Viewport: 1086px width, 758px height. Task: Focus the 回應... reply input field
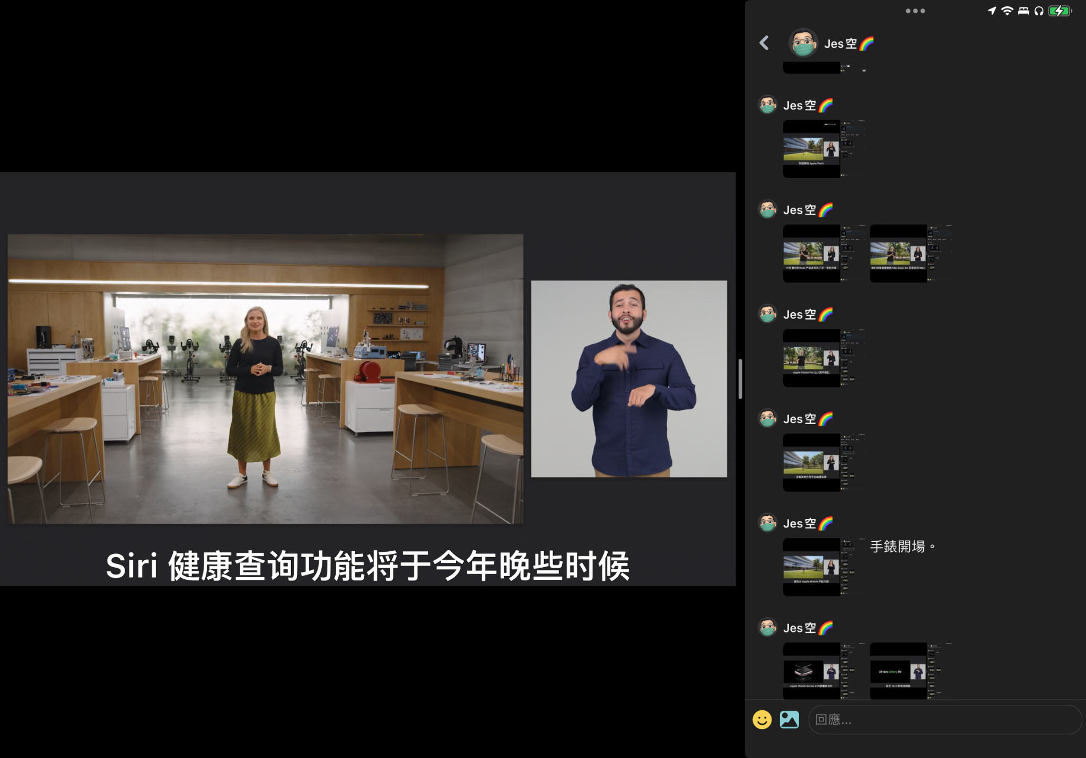point(945,719)
